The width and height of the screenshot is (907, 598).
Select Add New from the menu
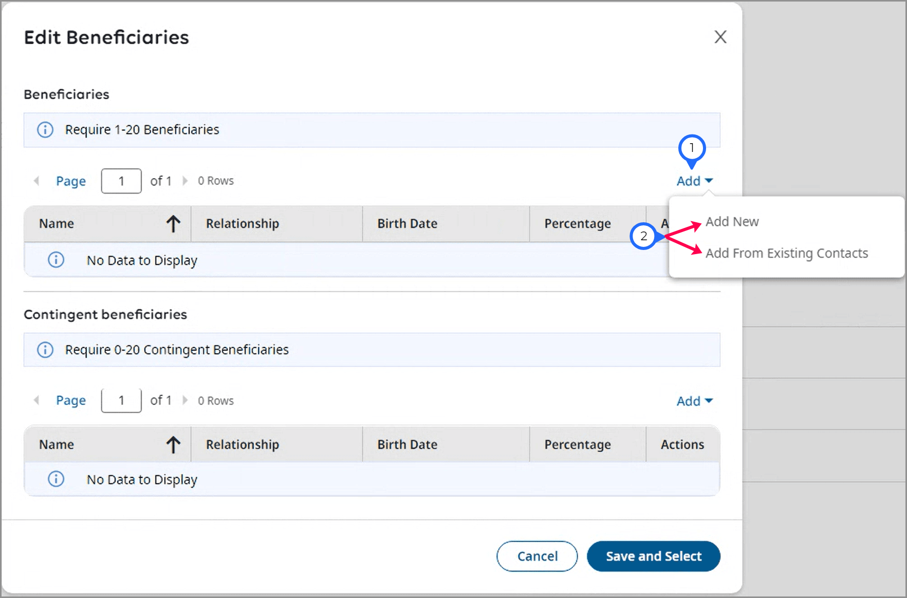click(x=732, y=222)
